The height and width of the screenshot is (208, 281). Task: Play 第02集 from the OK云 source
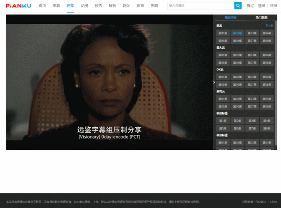click(x=237, y=77)
